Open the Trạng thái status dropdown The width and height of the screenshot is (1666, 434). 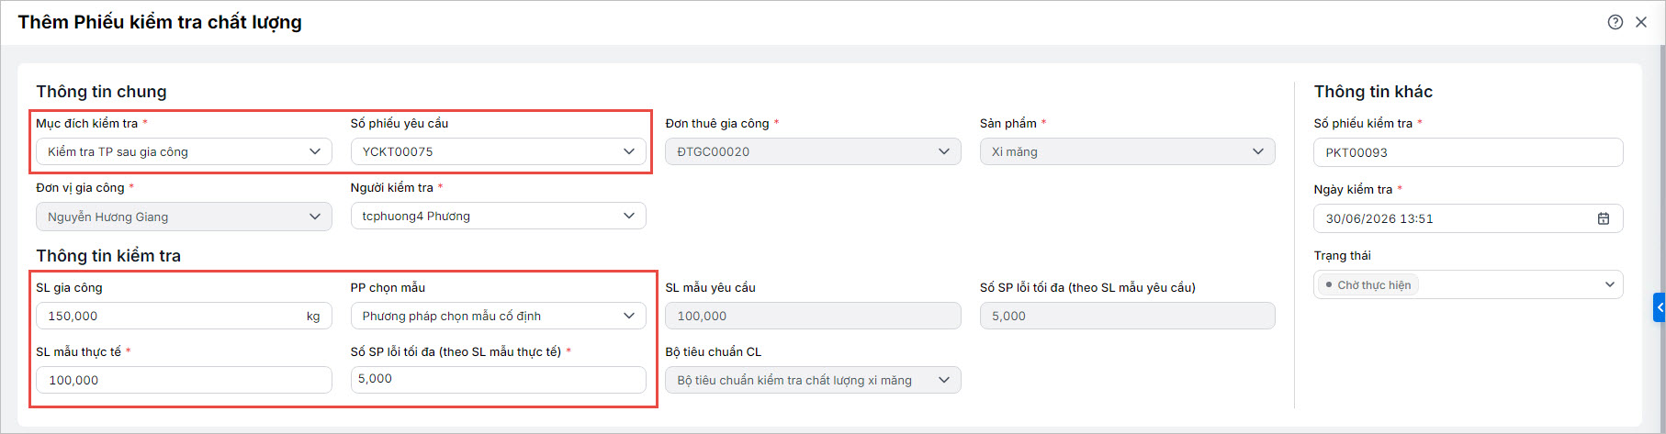[x=1468, y=284]
